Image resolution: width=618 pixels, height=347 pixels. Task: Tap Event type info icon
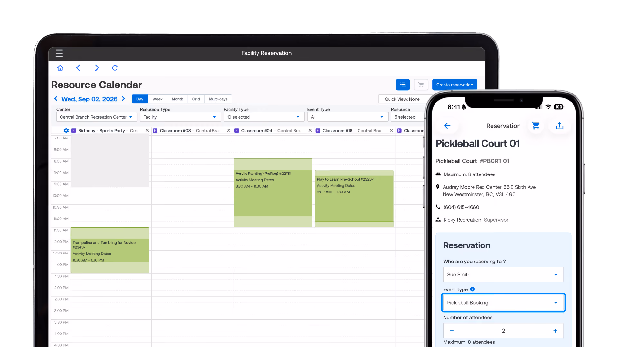pos(473,289)
